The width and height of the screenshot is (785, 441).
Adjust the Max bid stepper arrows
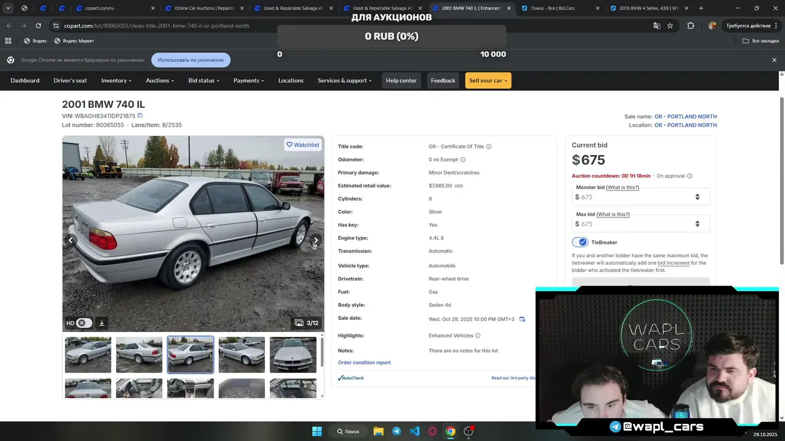pos(697,224)
